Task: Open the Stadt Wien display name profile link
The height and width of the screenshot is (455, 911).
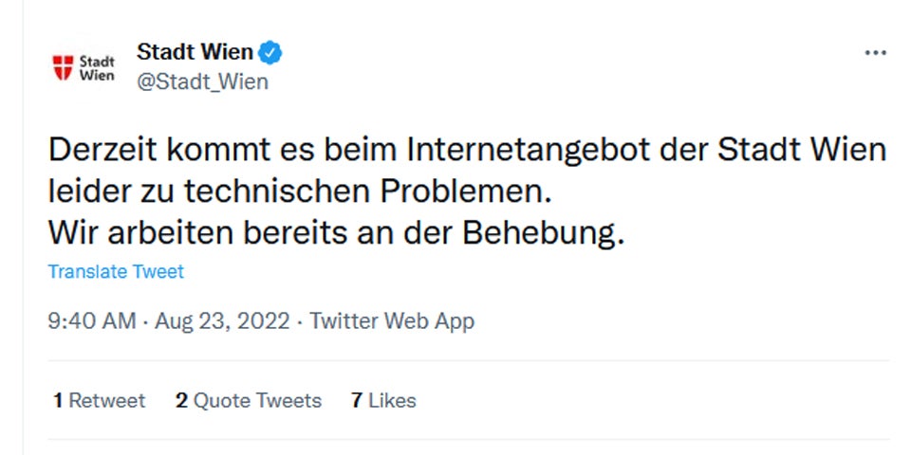Action: [195, 52]
